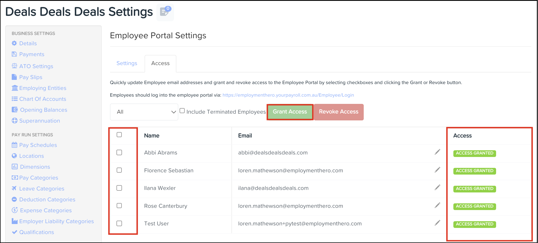Click the notes icon beside the page title

(x=165, y=12)
